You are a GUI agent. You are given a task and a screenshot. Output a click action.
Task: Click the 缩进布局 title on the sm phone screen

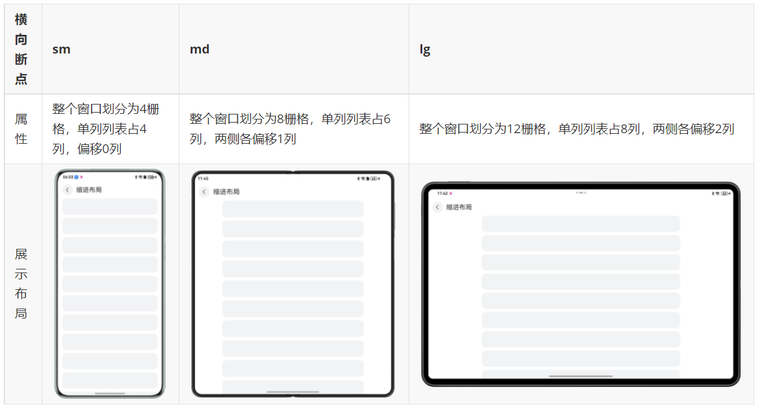pyautogui.click(x=89, y=190)
